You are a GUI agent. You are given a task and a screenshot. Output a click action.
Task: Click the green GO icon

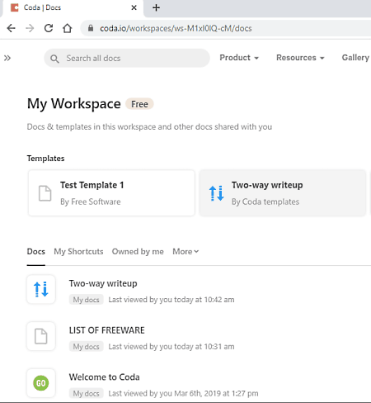[x=41, y=383]
